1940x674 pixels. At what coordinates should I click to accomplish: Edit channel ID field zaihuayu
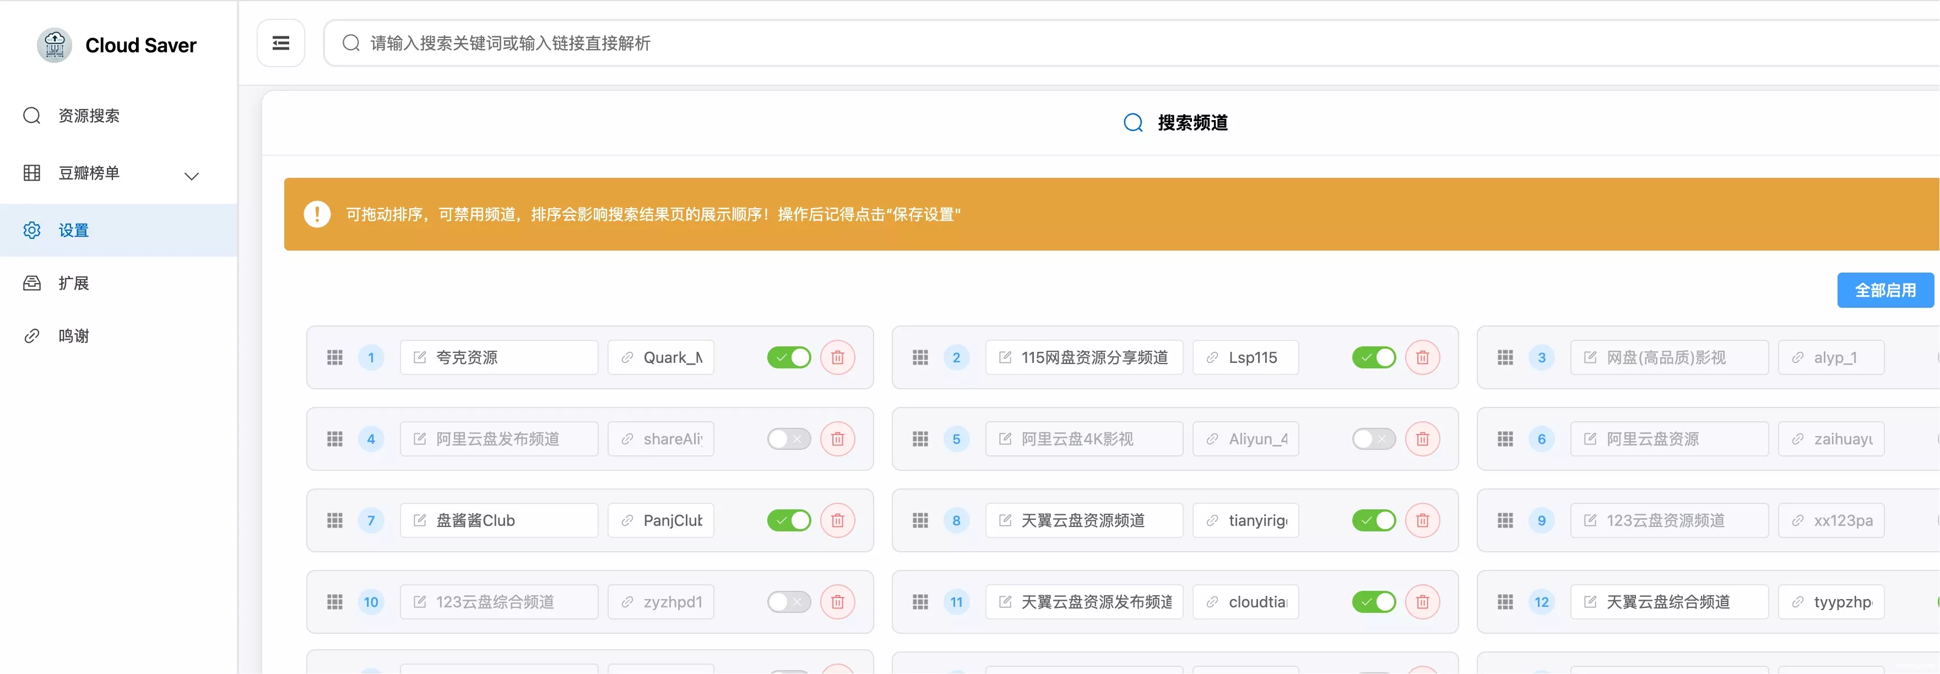[1831, 439]
